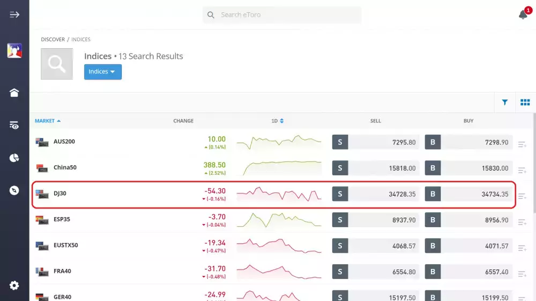The image size is (536, 301).
Task: Click the DJ30 change value -54.30
Action: 215,191
